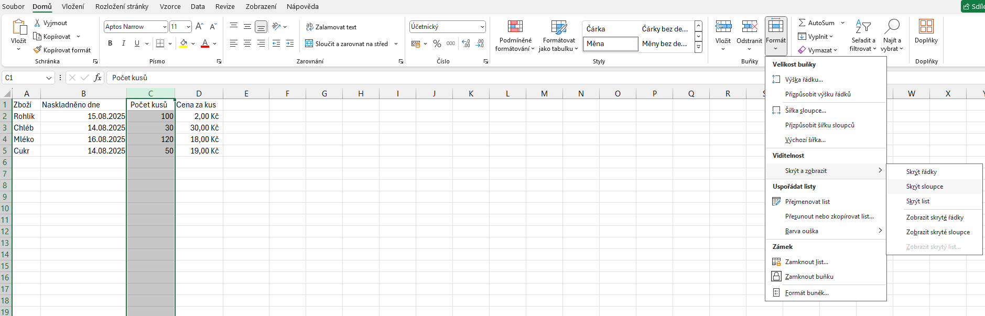Align text to the left

coord(234,43)
